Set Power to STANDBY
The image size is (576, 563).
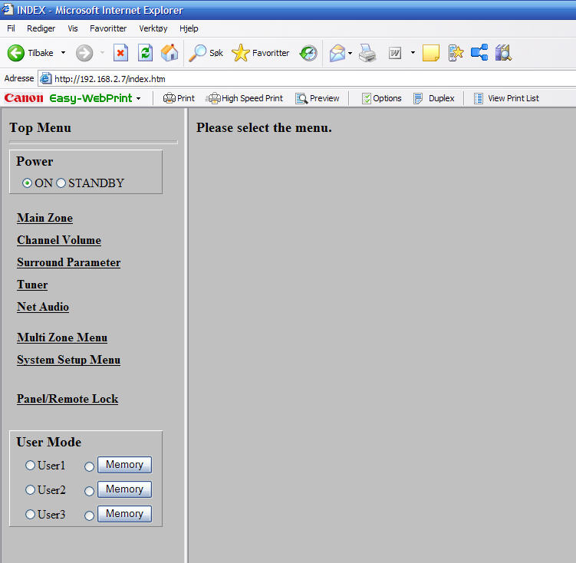pyautogui.click(x=61, y=183)
